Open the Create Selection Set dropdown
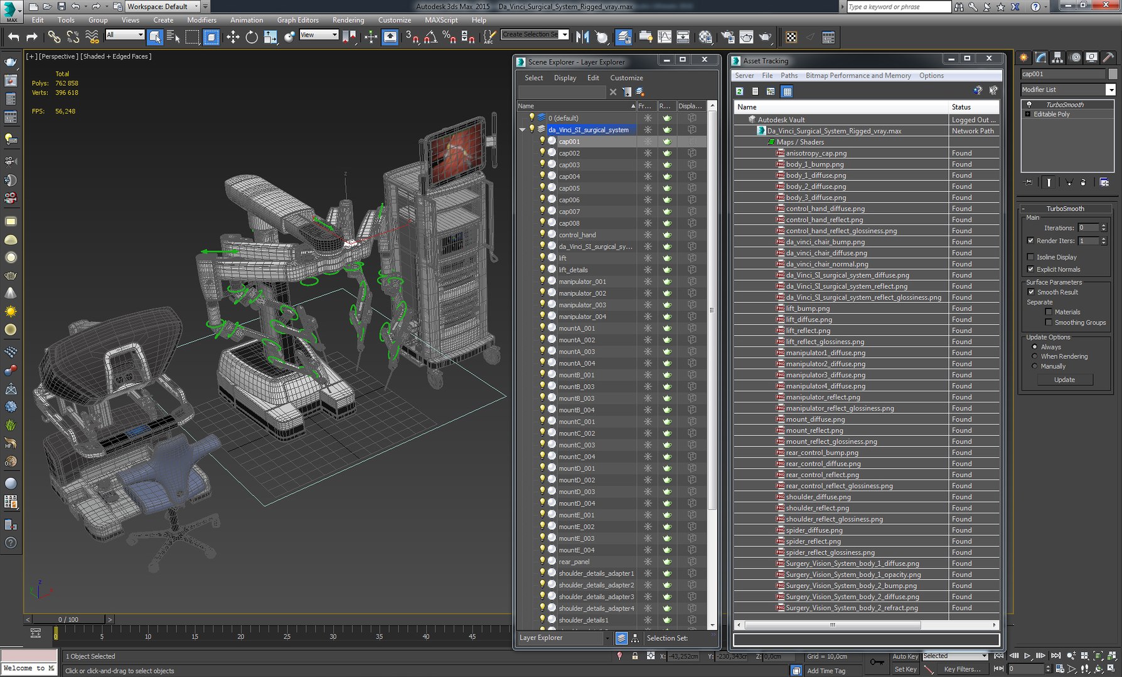This screenshot has height=677, width=1122. point(535,34)
